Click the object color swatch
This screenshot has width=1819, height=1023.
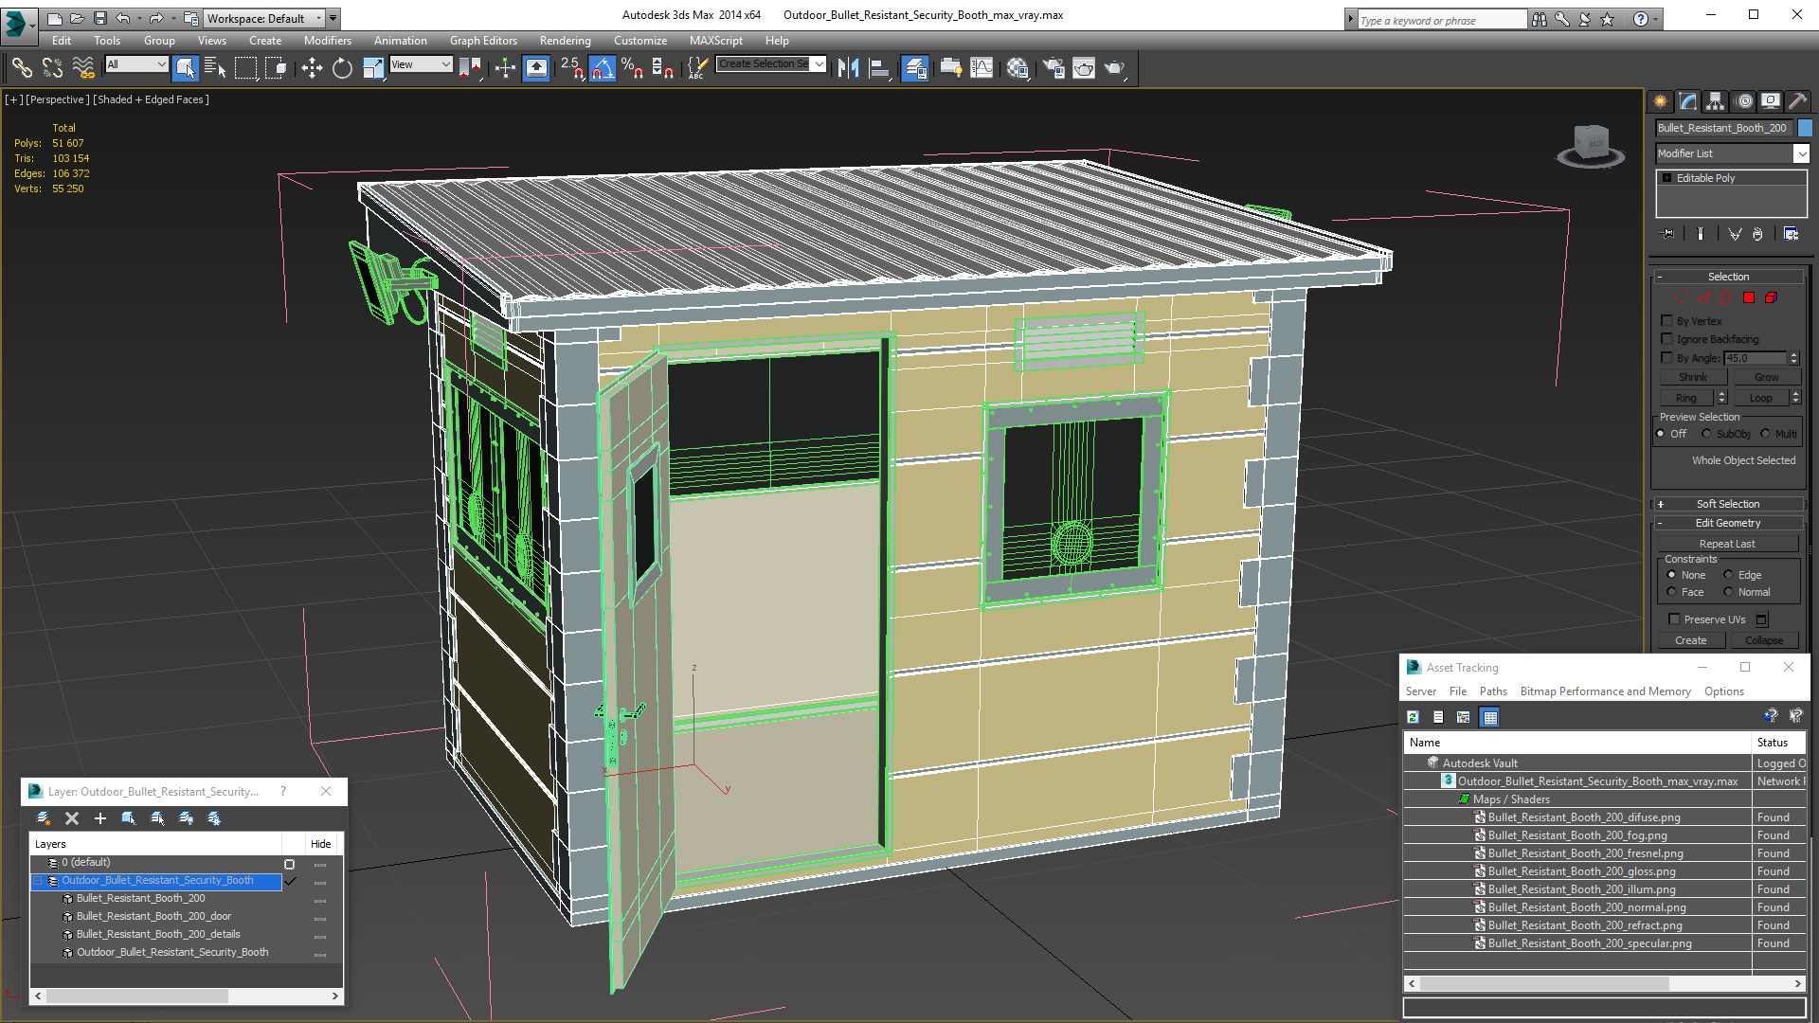coord(1805,128)
